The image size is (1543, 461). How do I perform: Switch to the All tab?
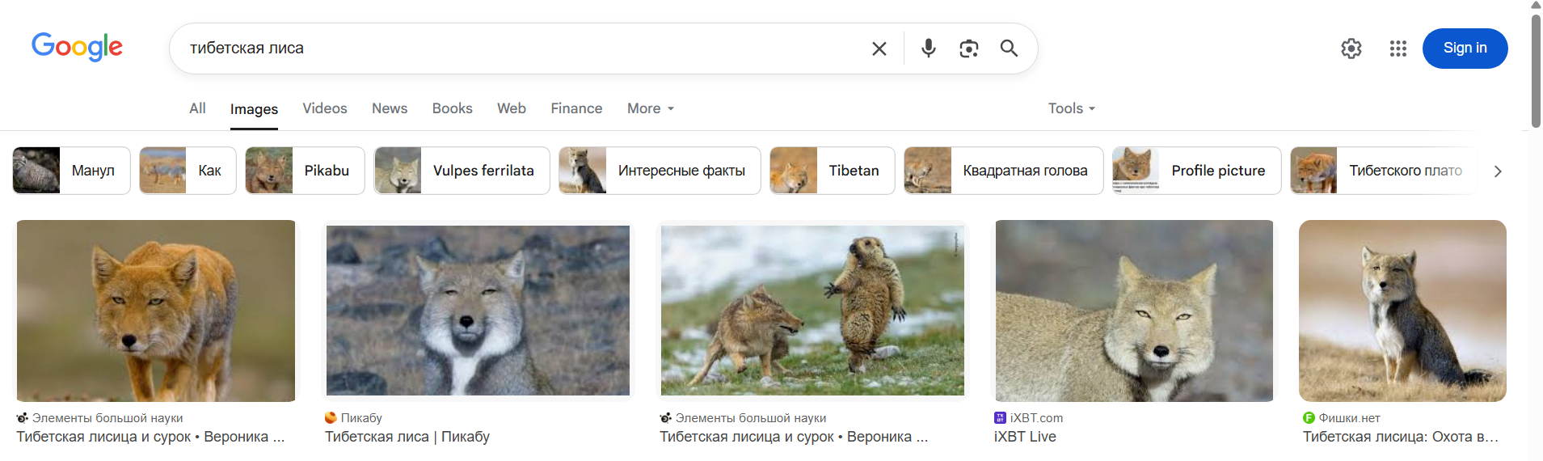click(197, 108)
